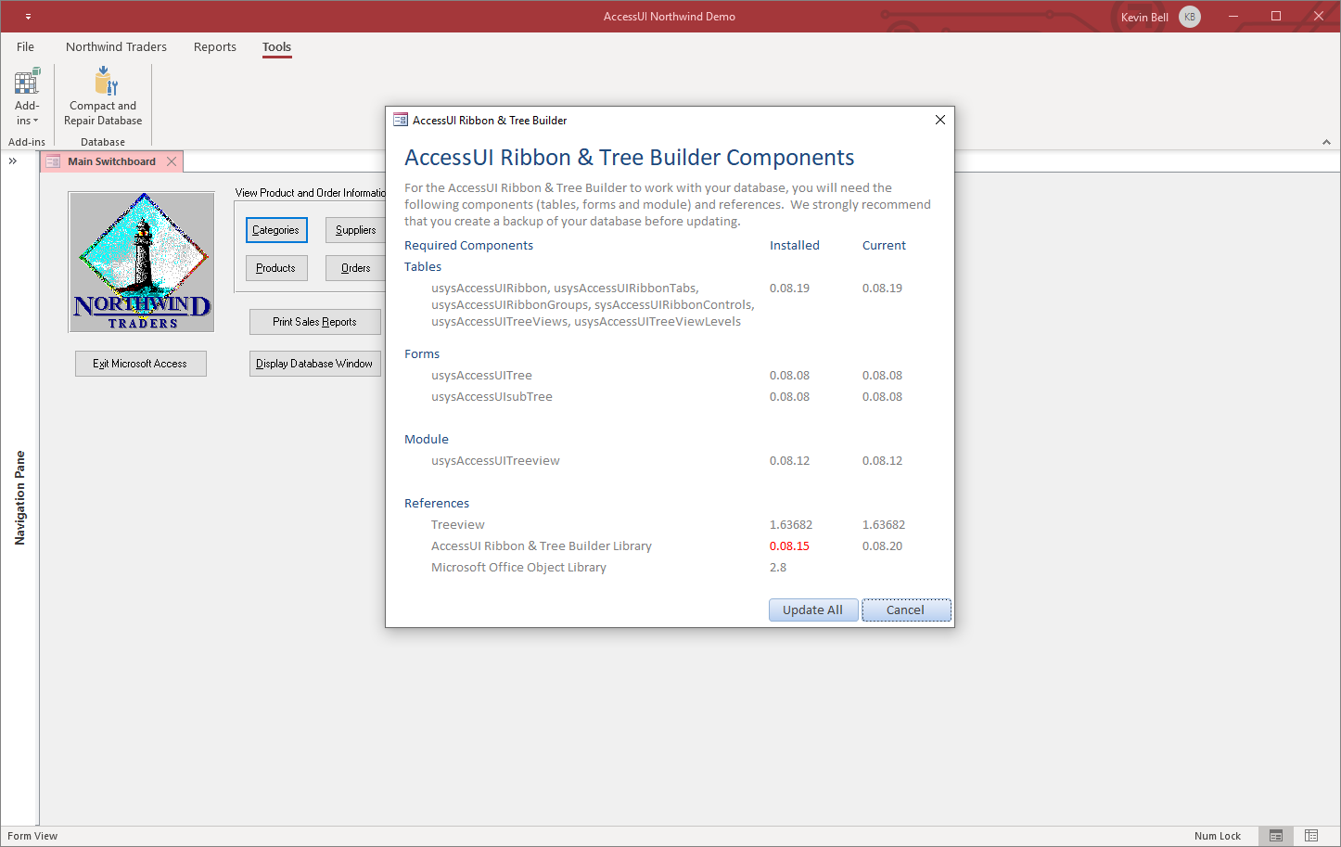
Task: Click Print Sales Reports button
Action: pos(315,322)
